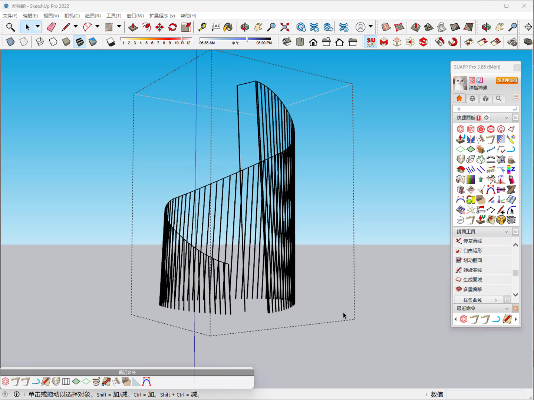Toggle the Shaded With Textures style
Viewport: 534px width, 400px height.
click(79, 42)
